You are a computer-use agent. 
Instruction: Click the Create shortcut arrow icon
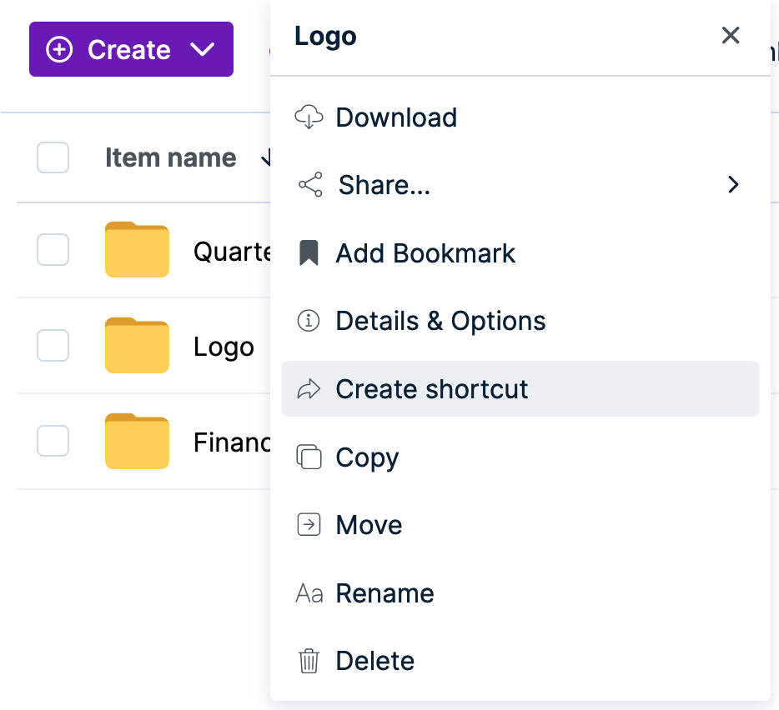click(309, 388)
